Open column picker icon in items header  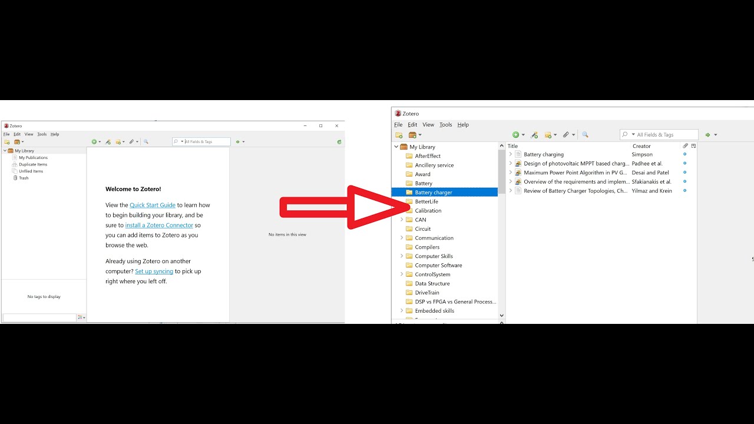(x=693, y=146)
